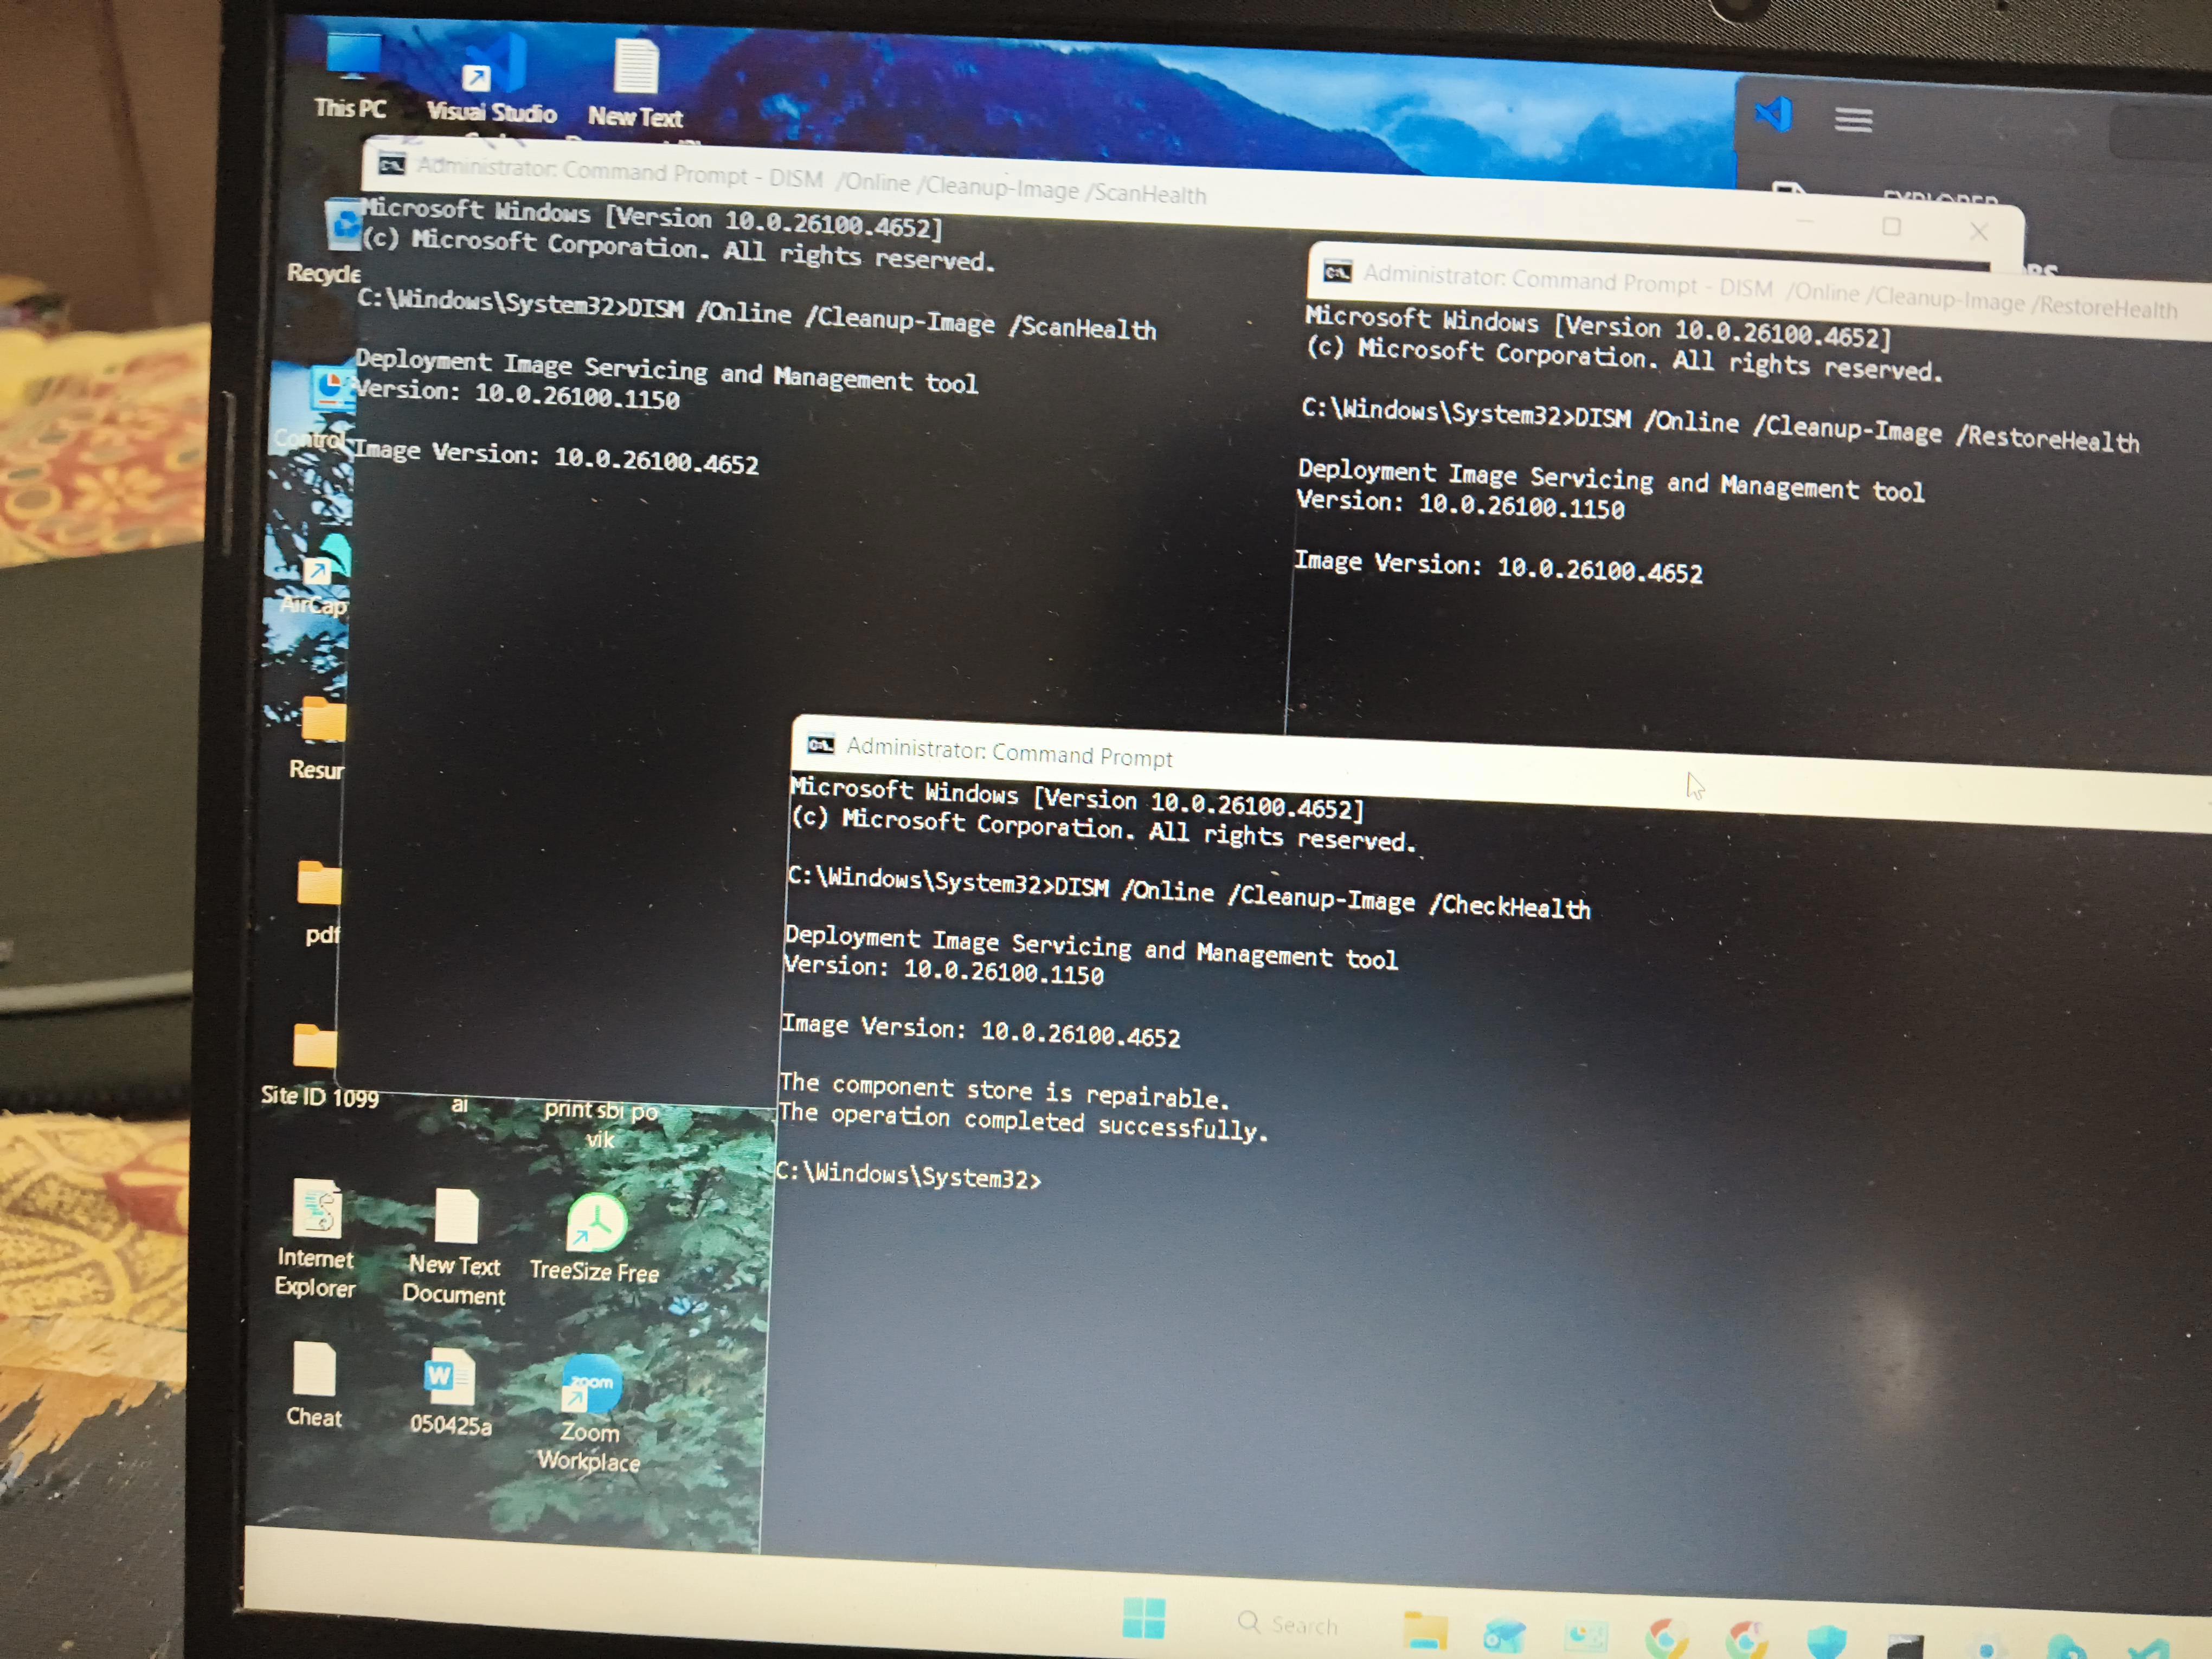This screenshot has width=2212, height=1659.
Task: Open the Site ID 1099 folder
Action: coord(318,1066)
